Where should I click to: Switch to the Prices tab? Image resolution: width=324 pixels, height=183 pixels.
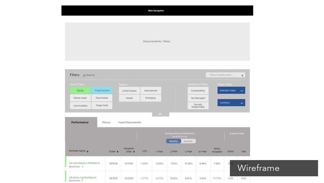tap(106, 122)
